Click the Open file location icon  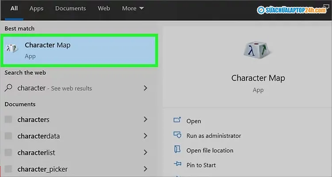click(x=178, y=150)
